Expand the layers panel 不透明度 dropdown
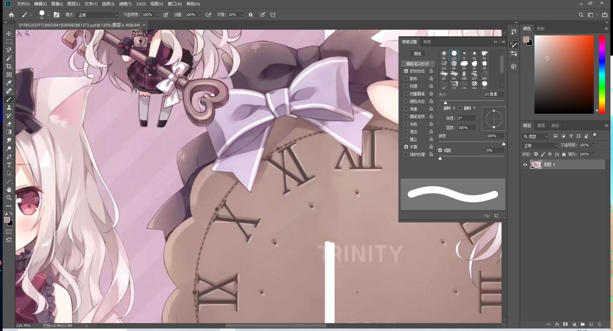Screen dimensions: 613x331 tap(594, 145)
